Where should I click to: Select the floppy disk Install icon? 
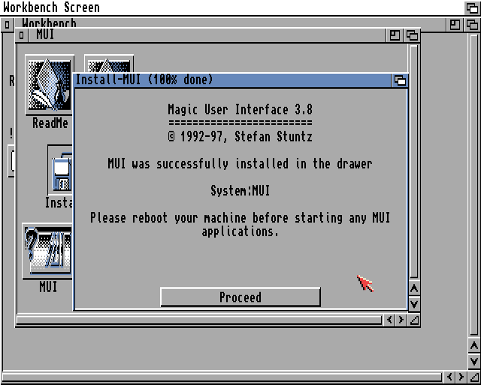[x=60, y=170]
